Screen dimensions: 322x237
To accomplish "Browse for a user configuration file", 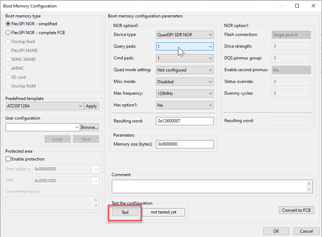I will coord(89,127).
